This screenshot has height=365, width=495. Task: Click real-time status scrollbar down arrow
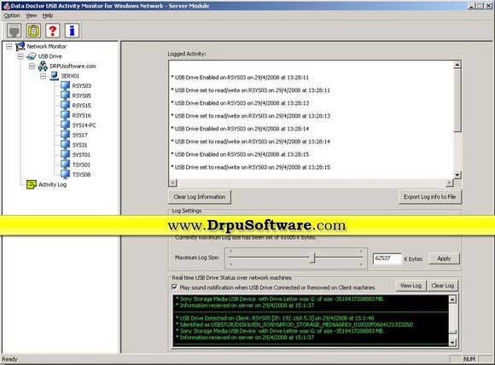point(452,342)
